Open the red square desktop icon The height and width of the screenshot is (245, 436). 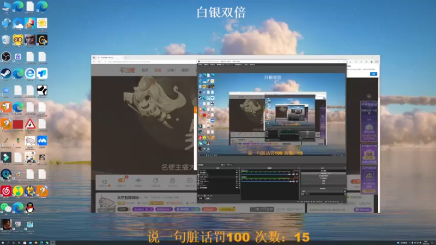(x=18, y=124)
